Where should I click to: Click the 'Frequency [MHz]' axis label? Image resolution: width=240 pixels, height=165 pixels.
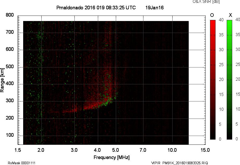[x=112, y=157]
